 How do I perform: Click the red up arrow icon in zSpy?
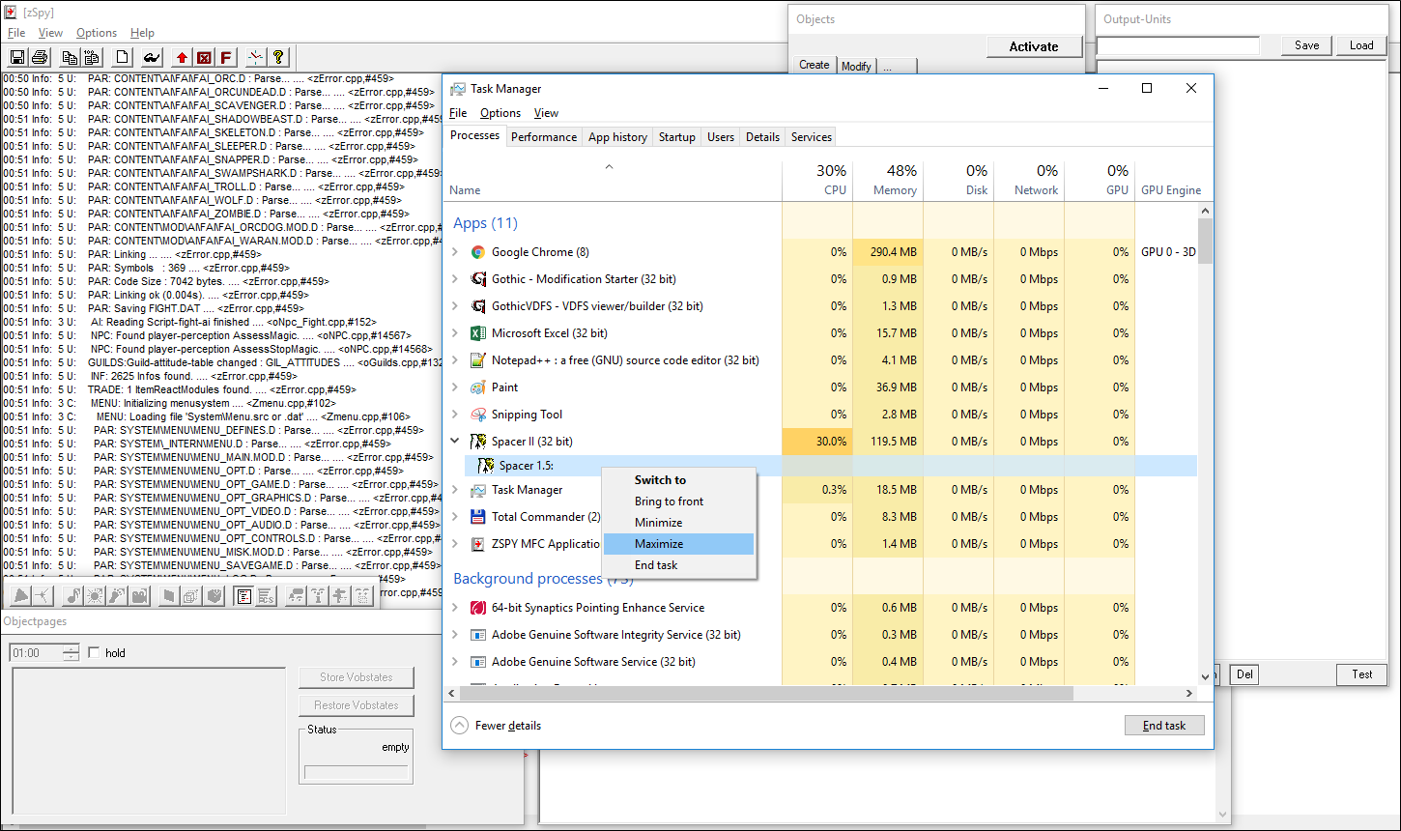(x=182, y=57)
